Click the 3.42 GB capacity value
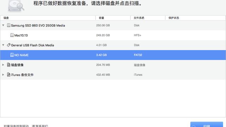 [101, 55]
